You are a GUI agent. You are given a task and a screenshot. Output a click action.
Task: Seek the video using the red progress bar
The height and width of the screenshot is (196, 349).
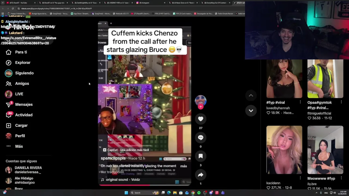[x=145, y=185]
